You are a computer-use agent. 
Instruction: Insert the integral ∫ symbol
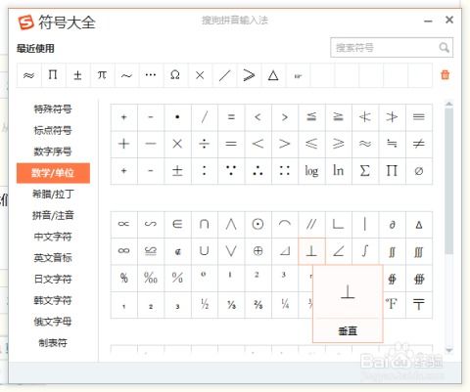[365, 251]
